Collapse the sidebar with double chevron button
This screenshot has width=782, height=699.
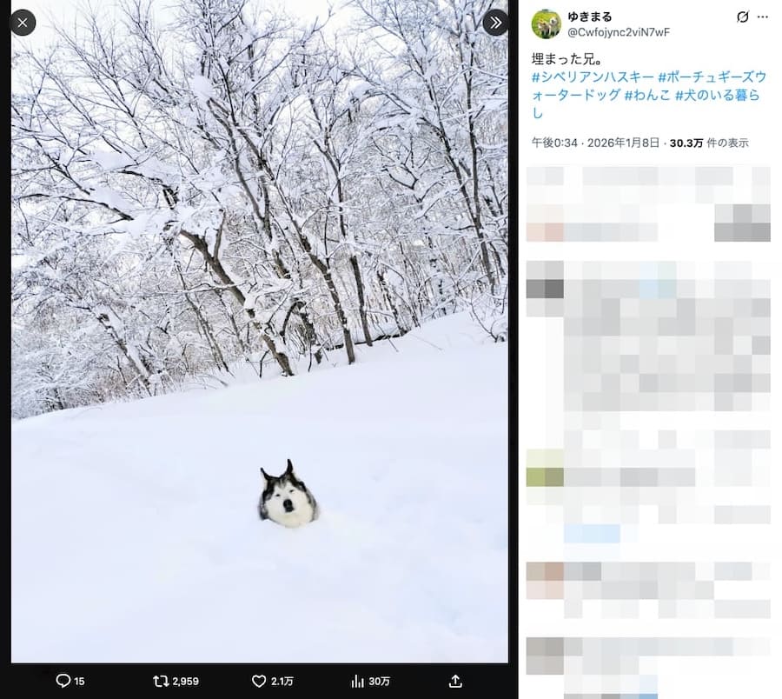[x=495, y=23]
